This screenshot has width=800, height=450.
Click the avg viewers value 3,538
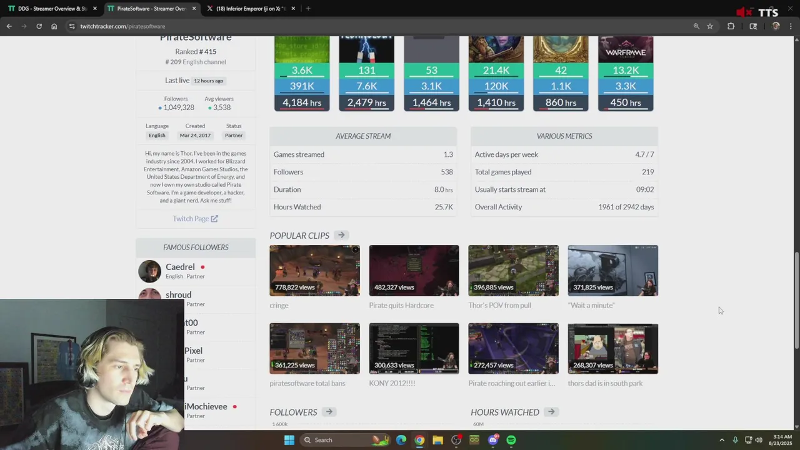221,107
